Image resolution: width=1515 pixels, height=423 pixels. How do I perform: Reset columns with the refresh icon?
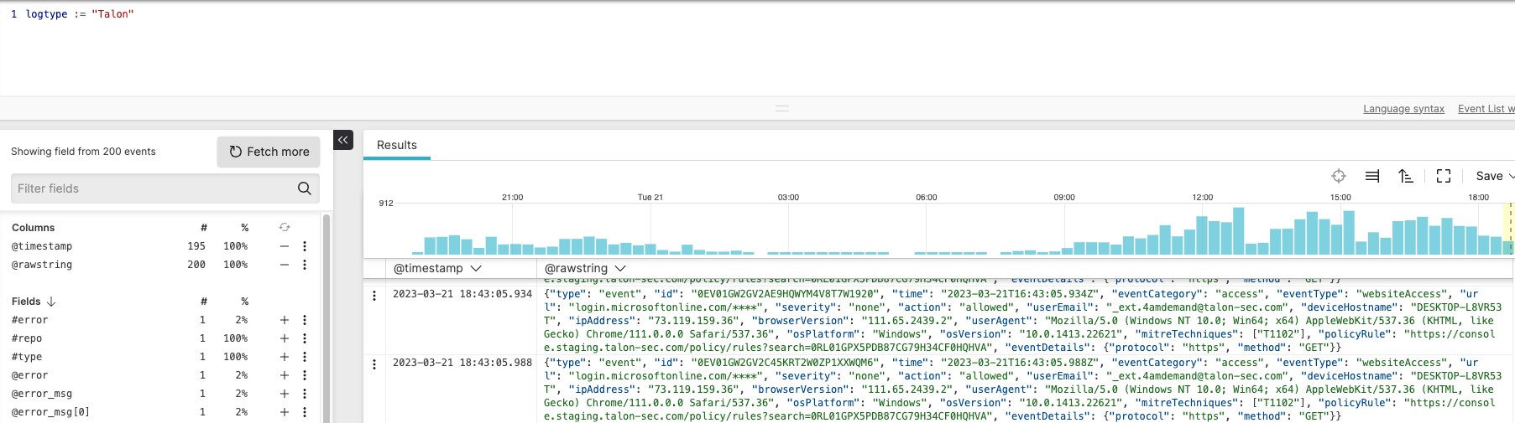pyautogui.click(x=285, y=228)
